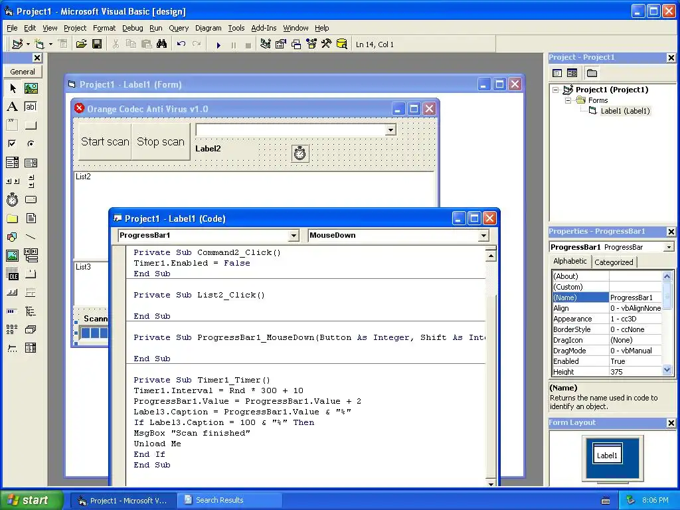Viewport: 680px width, 510px height.
Task: Open the combo box dropdown on the form
Action: click(390, 129)
